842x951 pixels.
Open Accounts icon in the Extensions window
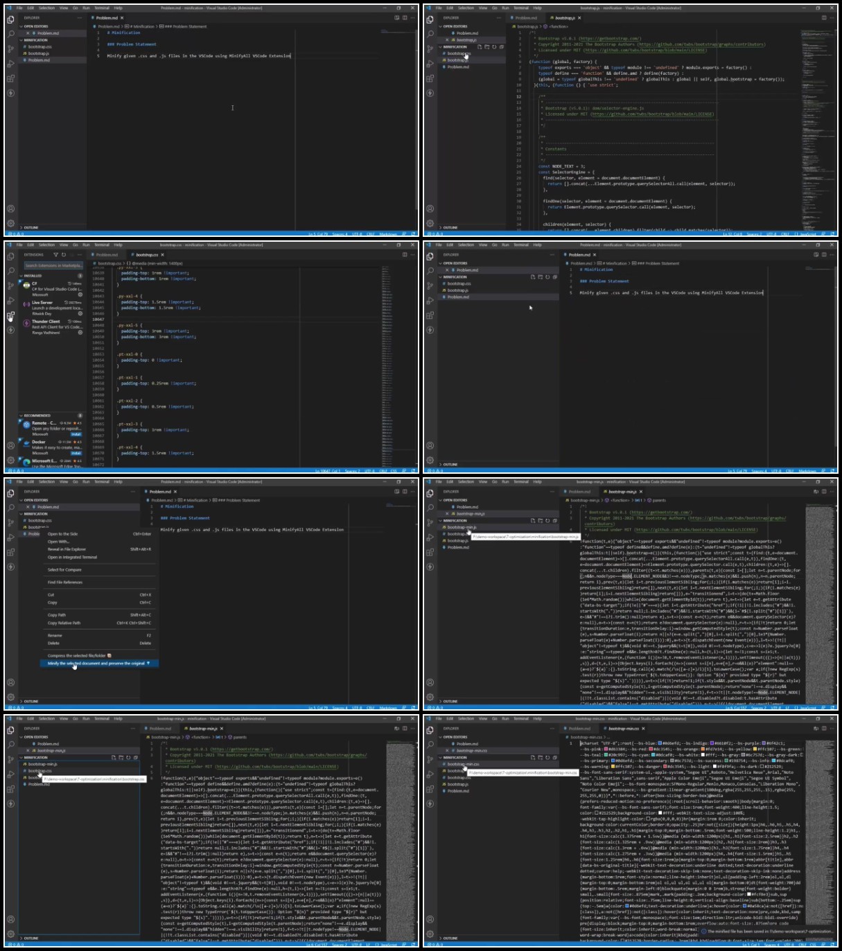(x=10, y=445)
